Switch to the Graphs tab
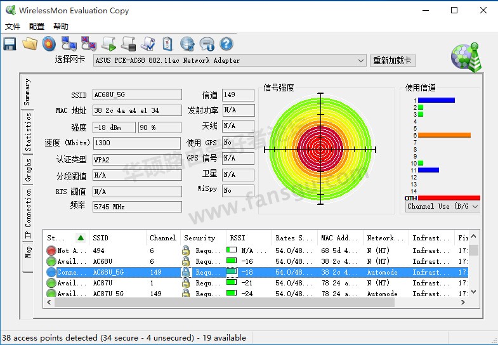498x345 pixels. click(x=28, y=170)
